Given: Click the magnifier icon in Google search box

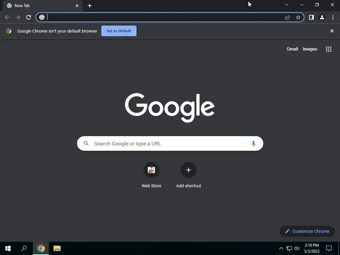Looking at the screenshot, I should (x=86, y=143).
